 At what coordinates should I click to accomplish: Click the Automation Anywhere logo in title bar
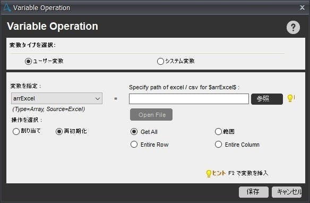[7, 7]
